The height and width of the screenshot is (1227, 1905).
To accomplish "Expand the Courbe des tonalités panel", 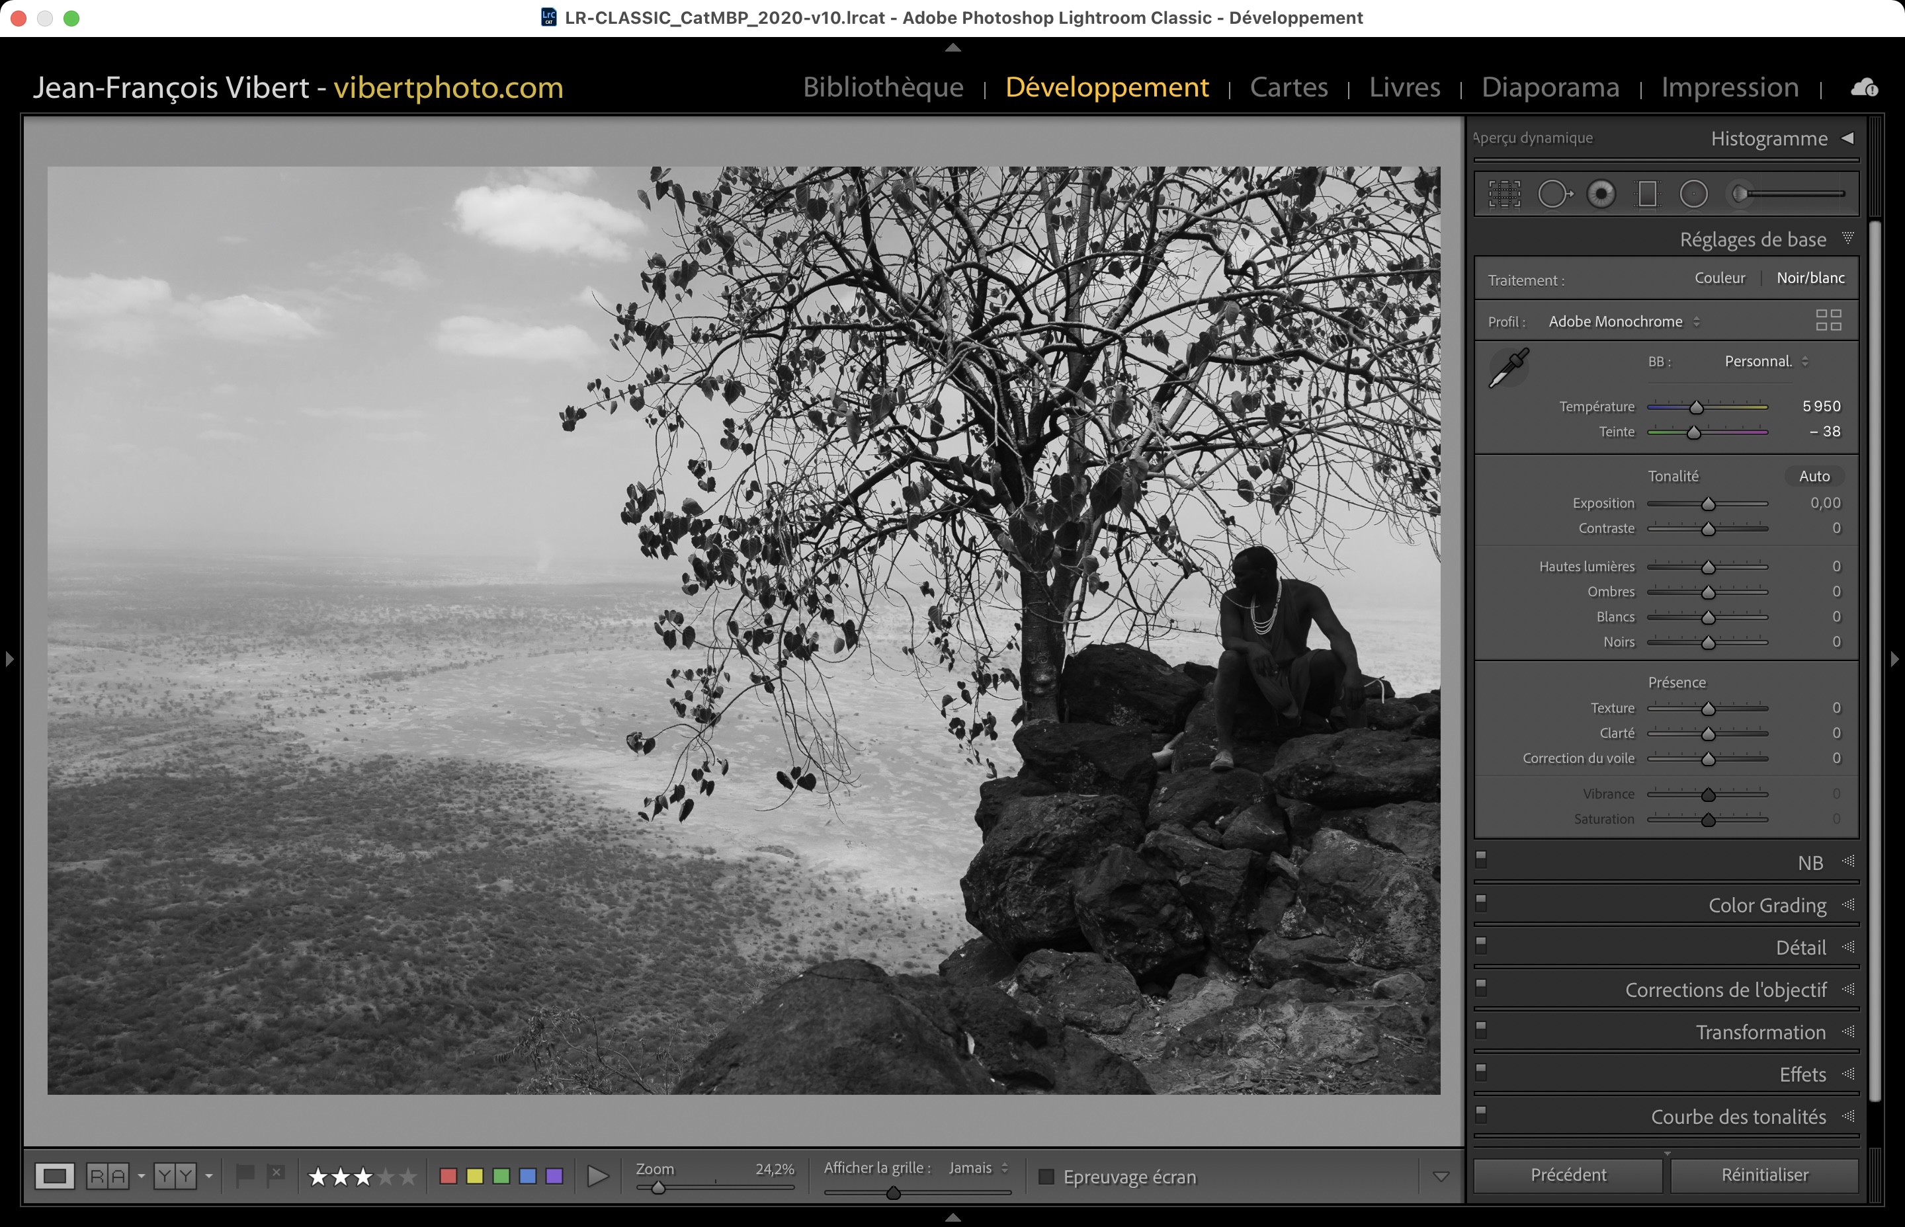I will click(x=1738, y=1117).
